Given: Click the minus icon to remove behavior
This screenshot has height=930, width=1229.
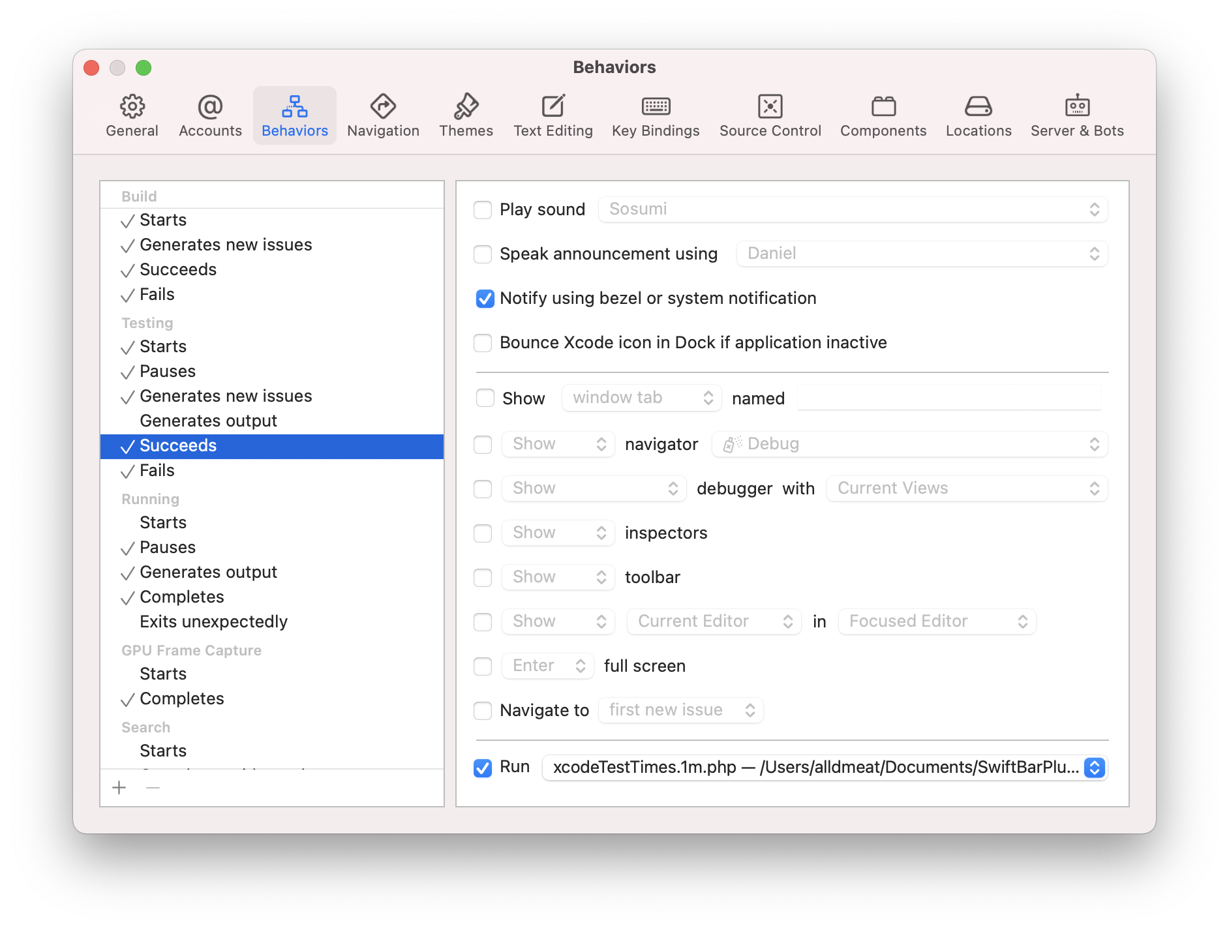Looking at the screenshot, I should (x=153, y=788).
